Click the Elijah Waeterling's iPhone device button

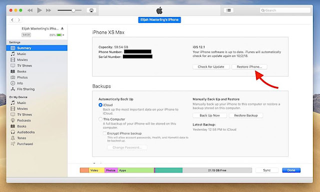pyautogui.click(x=159, y=20)
